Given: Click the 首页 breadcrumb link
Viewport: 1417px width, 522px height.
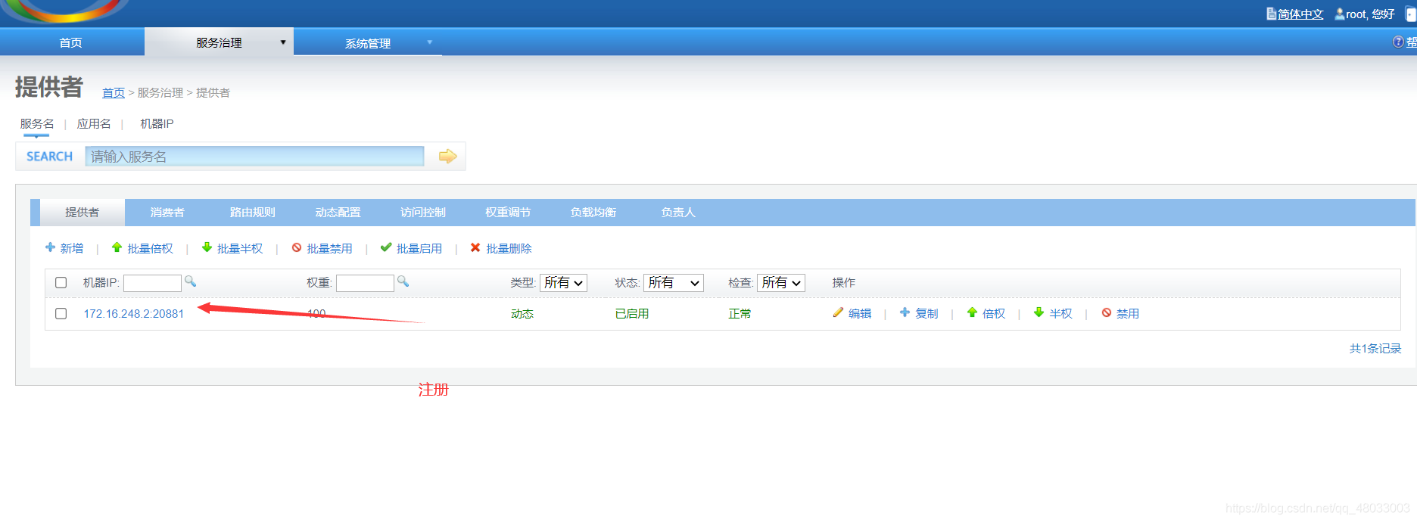Looking at the screenshot, I should click(x=114, y=92).
